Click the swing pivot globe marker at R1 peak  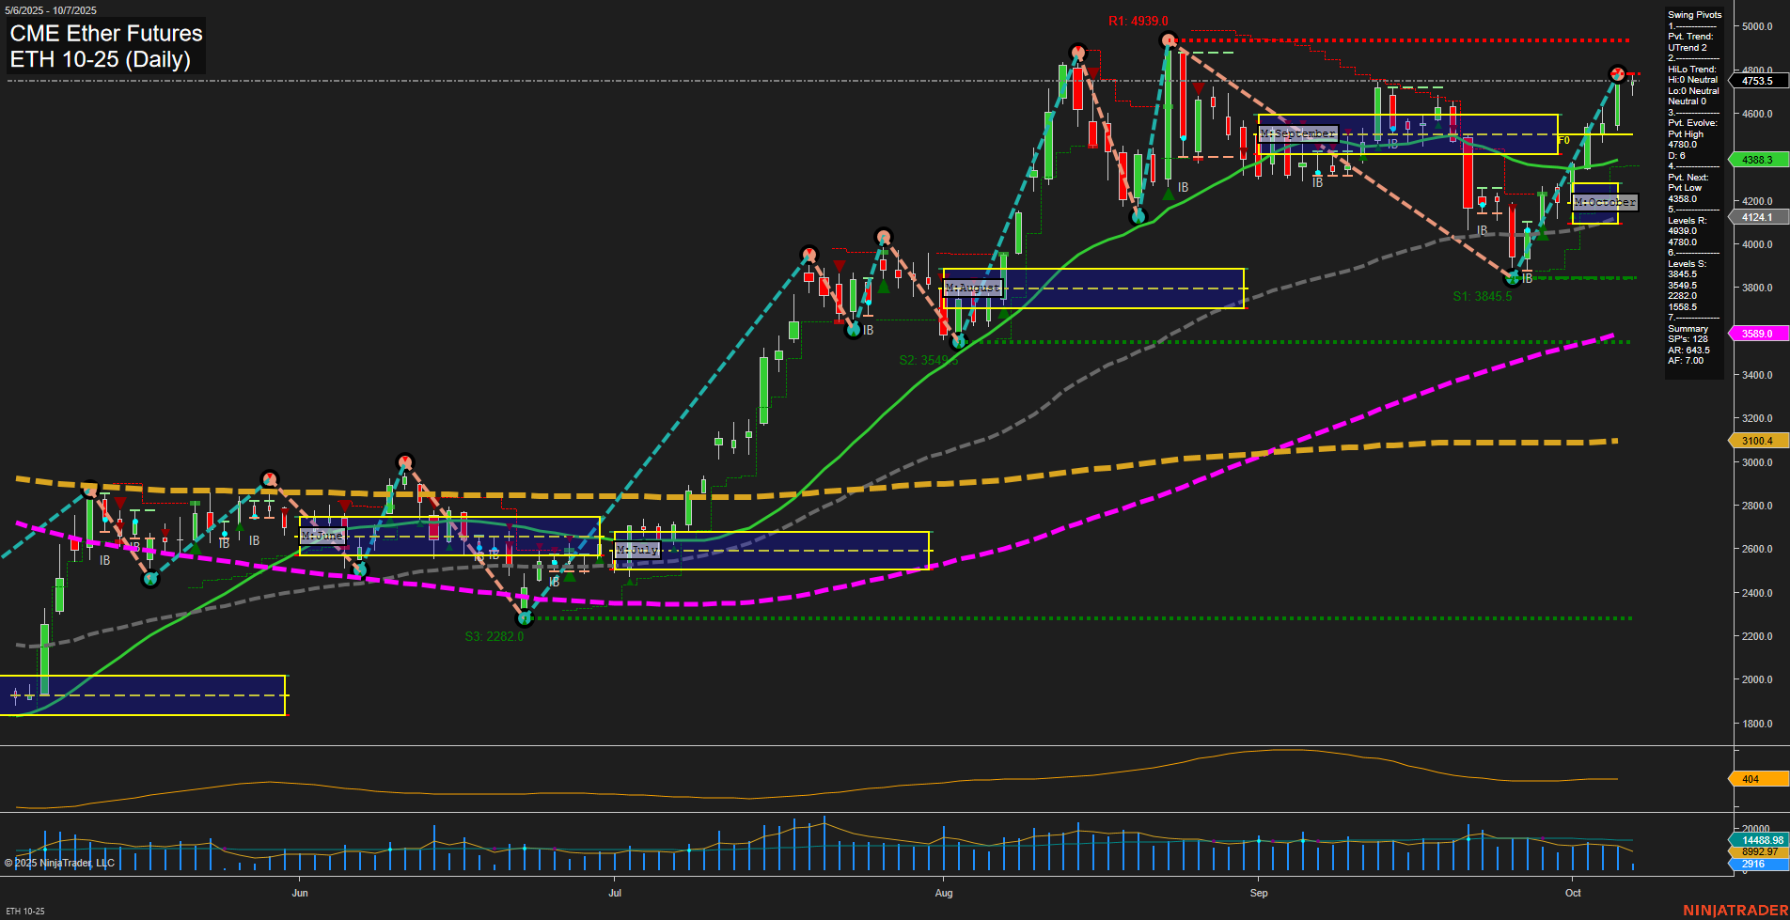1170,39
